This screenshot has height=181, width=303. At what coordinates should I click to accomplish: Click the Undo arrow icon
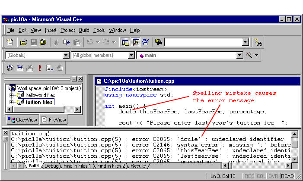(90, 42)
